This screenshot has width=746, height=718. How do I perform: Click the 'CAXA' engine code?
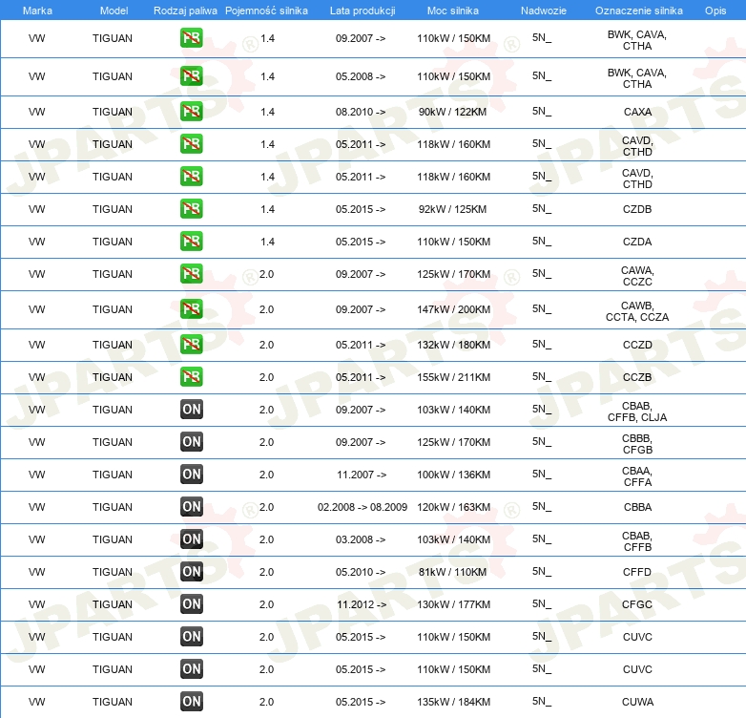pyautogui.click(x=637, y=112)
